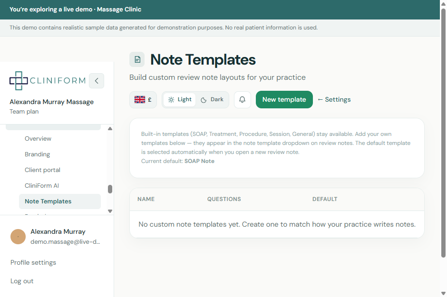This screenshot has width=447, height=297.
Task: Go back to Settings
Action: tap(334, 99)
